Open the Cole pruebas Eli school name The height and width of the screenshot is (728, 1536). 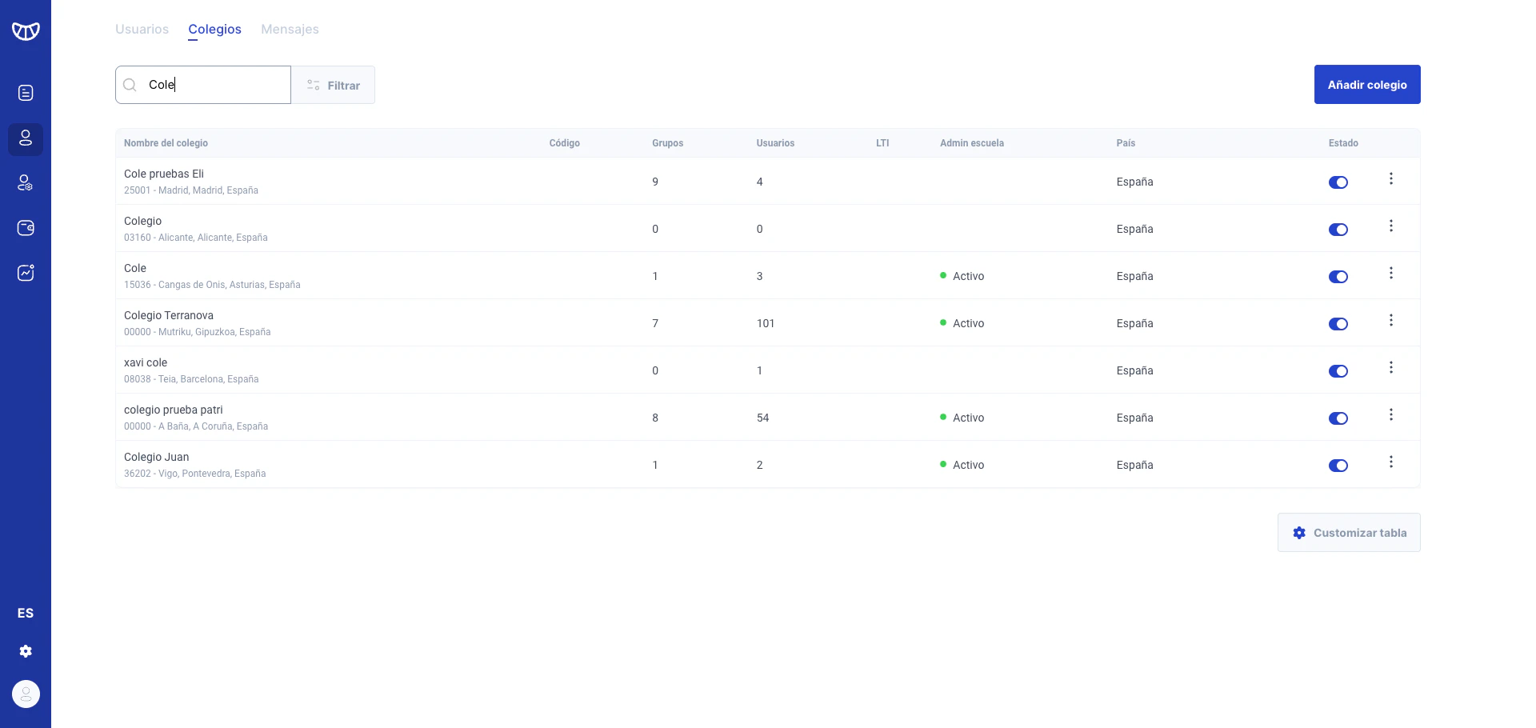pos(164,174)
